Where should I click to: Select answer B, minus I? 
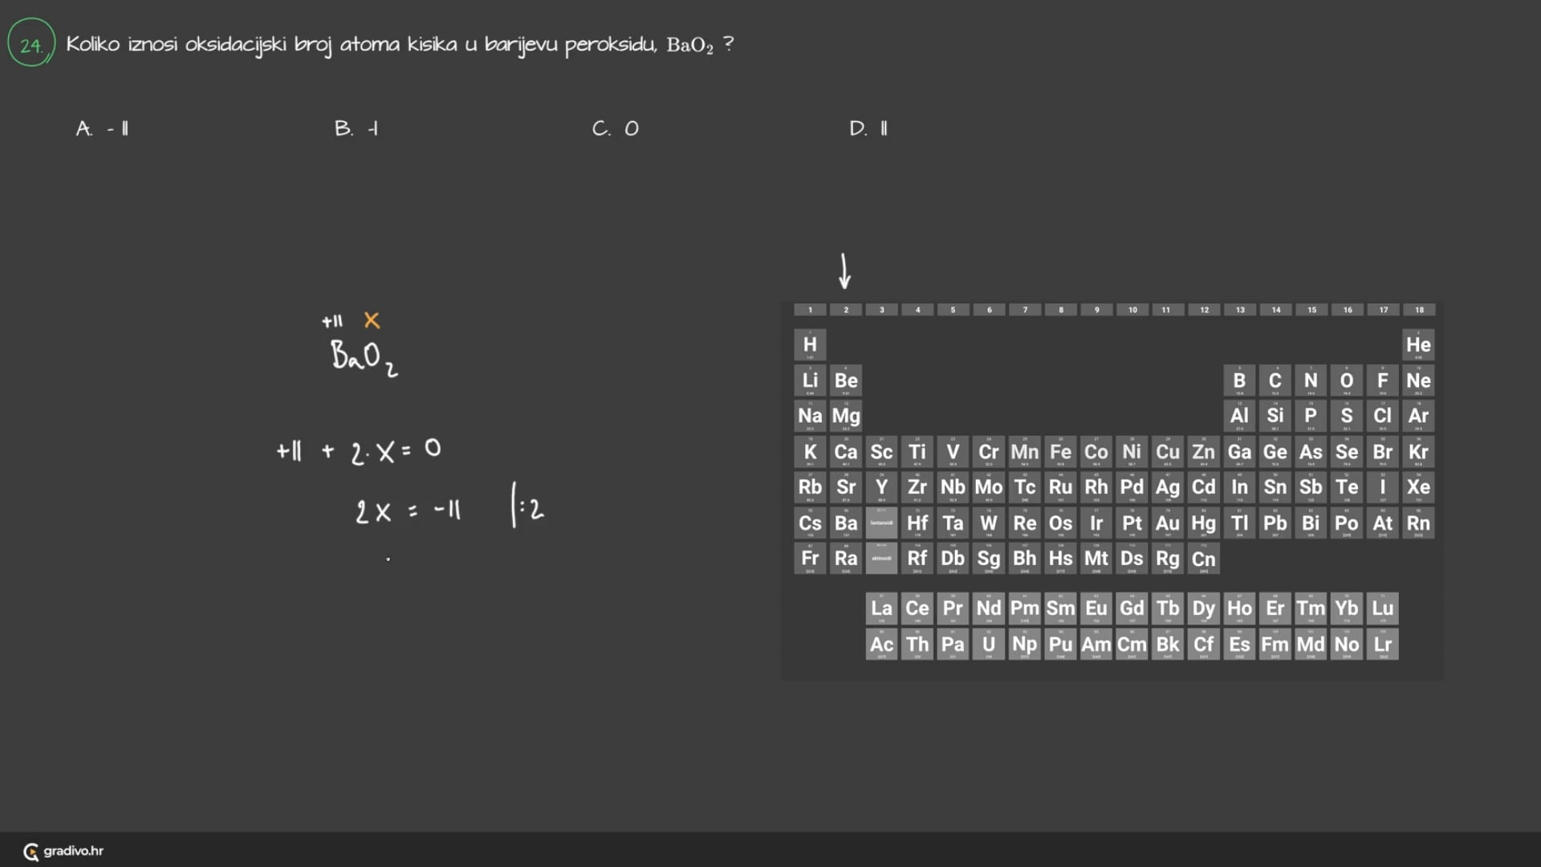[356, 128]
